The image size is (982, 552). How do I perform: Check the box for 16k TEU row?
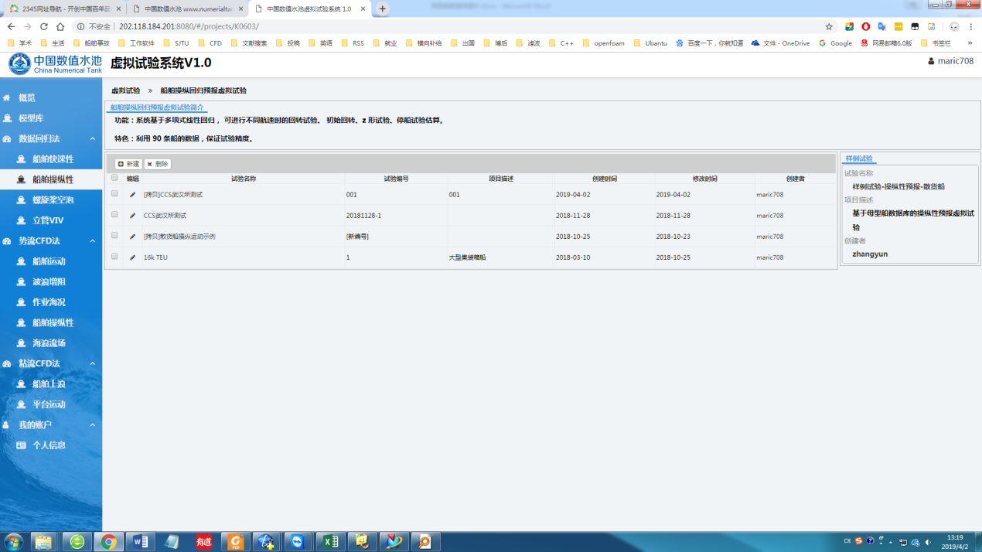click(x=114, y=257)
